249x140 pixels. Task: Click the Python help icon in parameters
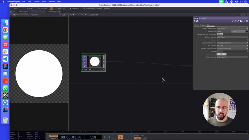pos(197,21)
